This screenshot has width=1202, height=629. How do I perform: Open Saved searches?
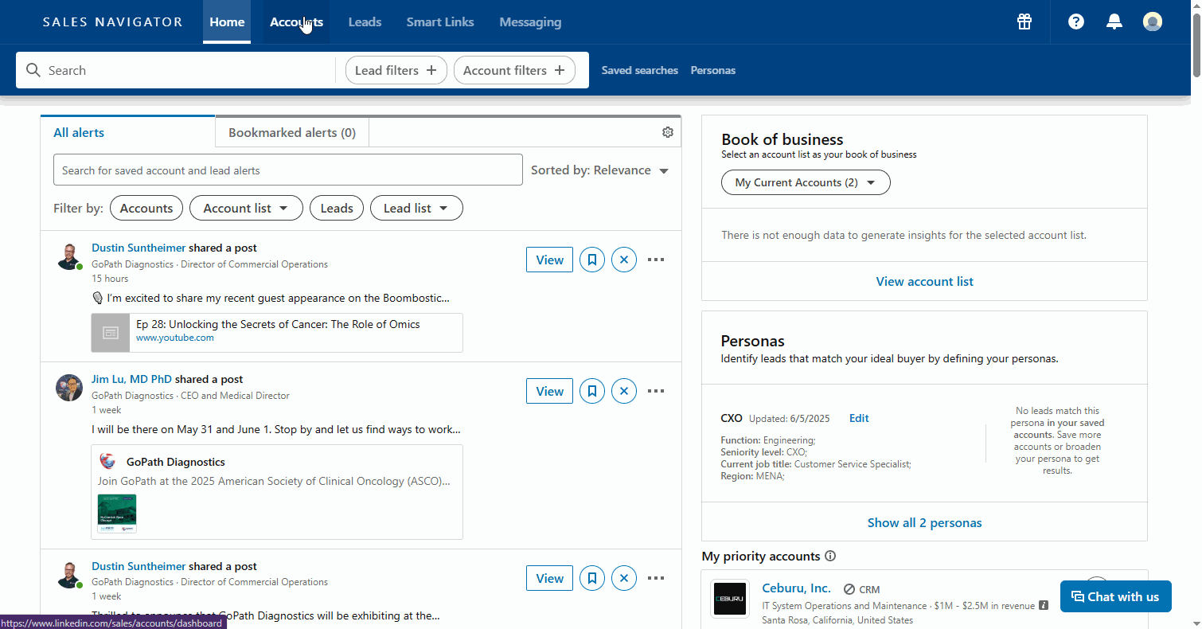(640, 70)
